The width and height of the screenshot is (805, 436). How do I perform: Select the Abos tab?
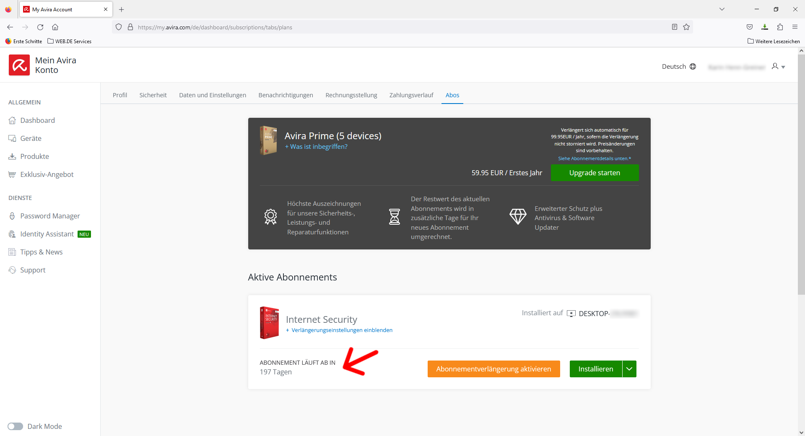tap(452, 95)
